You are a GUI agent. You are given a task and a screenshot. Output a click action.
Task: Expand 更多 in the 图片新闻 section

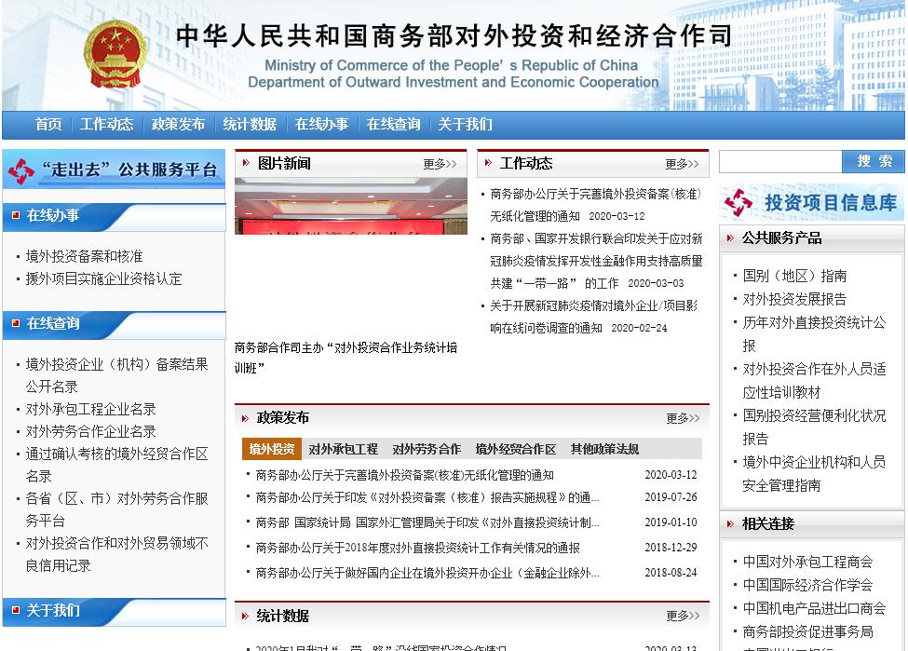pos(439,164)
